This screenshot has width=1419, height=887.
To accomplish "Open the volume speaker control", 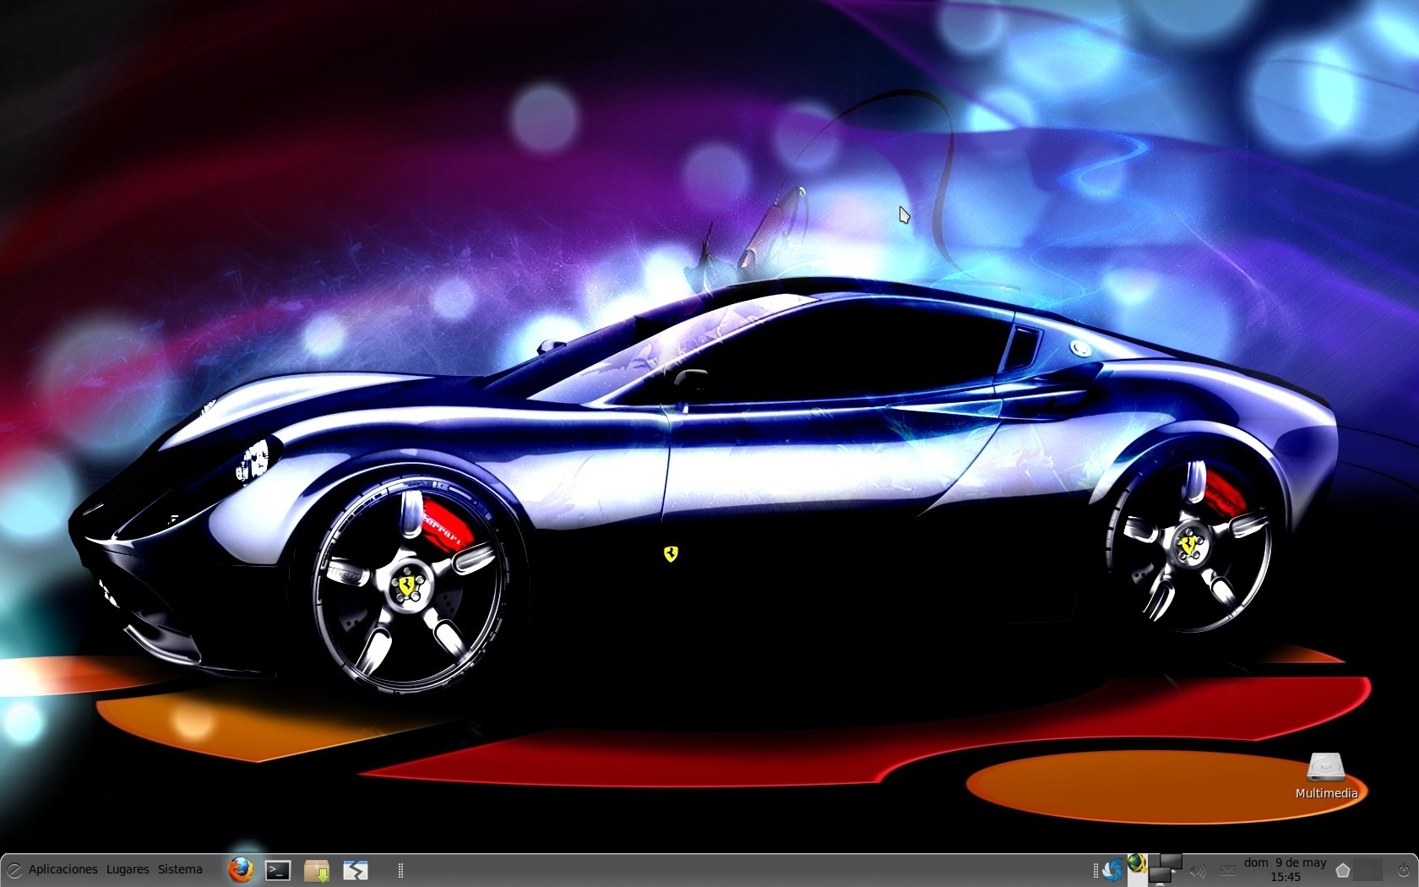I will (x=1197, y=870).
